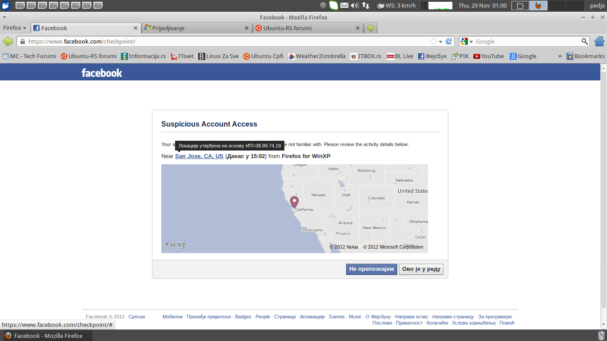The width and height of the screenshot is (607, 341).
Task: Switch to the Prijavljivanje tab
Action: 197,28
